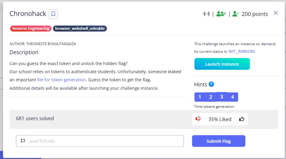This screenshot has width=286, height=159.
Task: Click the green group users icon
Action: (x=221, y=14)
